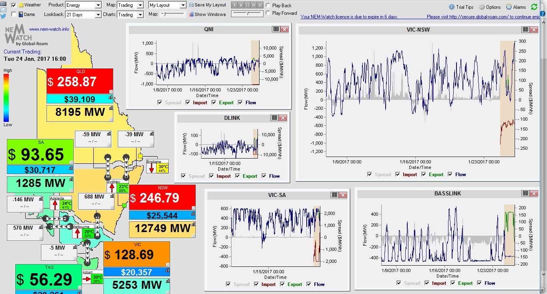Image resolution: width=547 pixels, height=294 pixels.
Task: Click the Stop playback button
Action: 241,5
